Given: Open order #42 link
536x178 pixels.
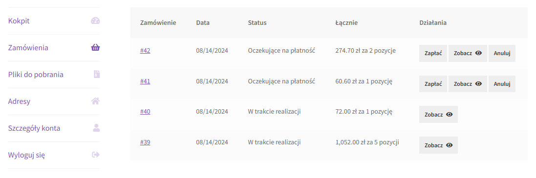Looking at the screenshot, I should point(145,51).
